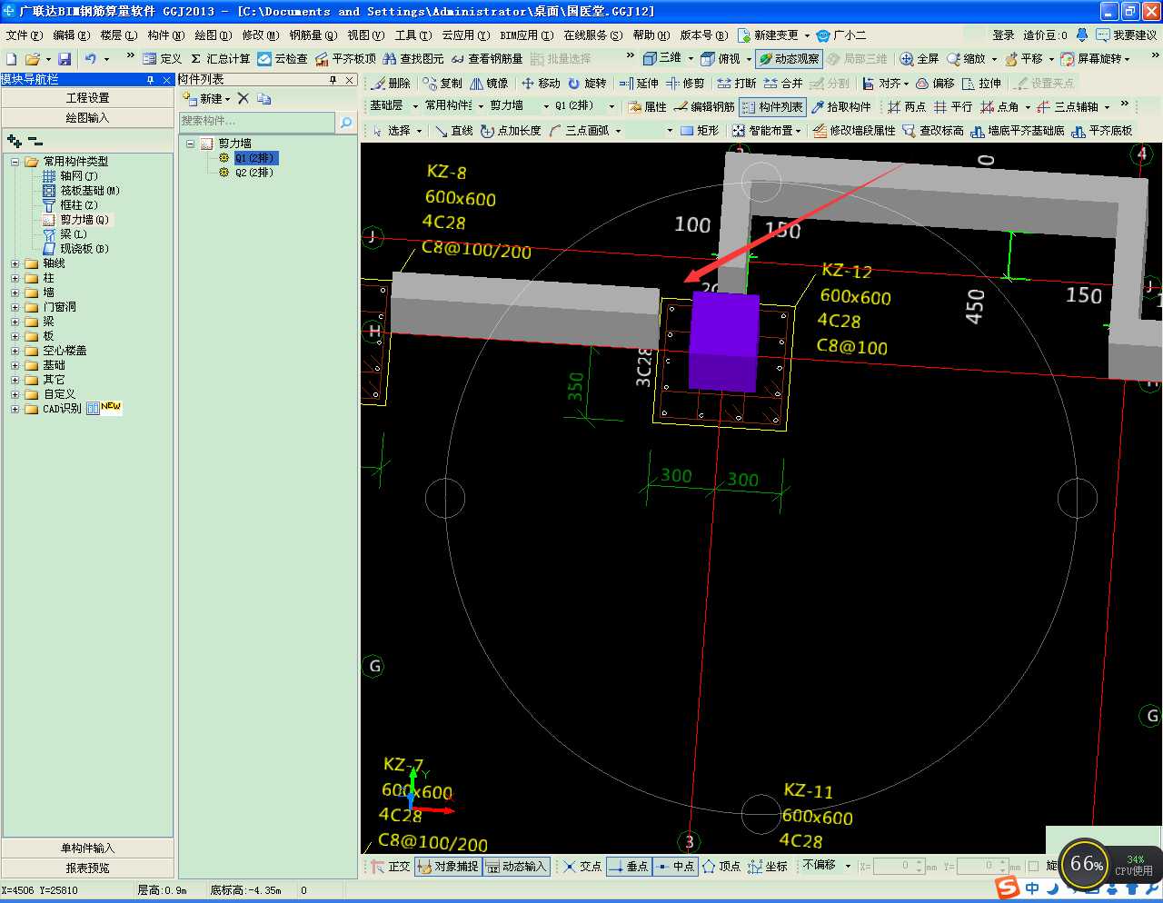The height and width of the screenshot is (903, 1163).
Task: Toggle 对象捕捉 object snap
Action: pyautogui.click(x=448, y=867)
